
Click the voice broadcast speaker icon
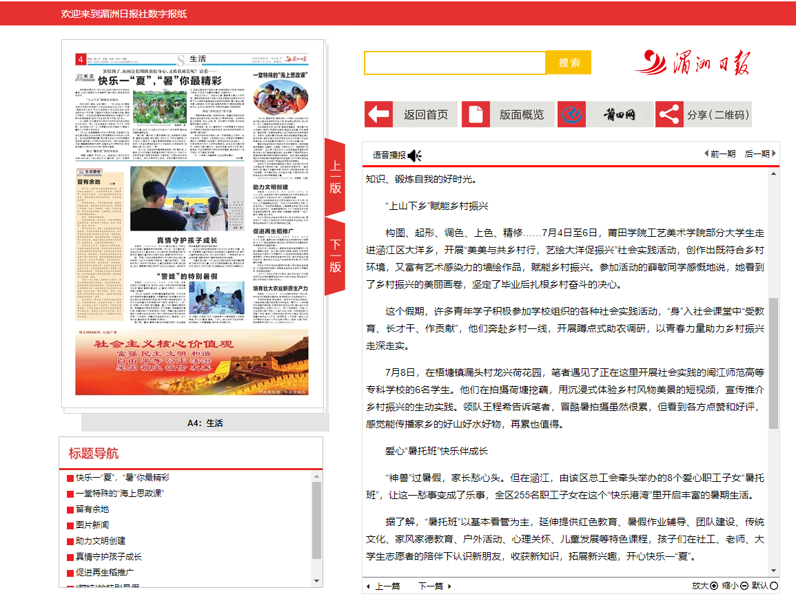tap(415, 155)
